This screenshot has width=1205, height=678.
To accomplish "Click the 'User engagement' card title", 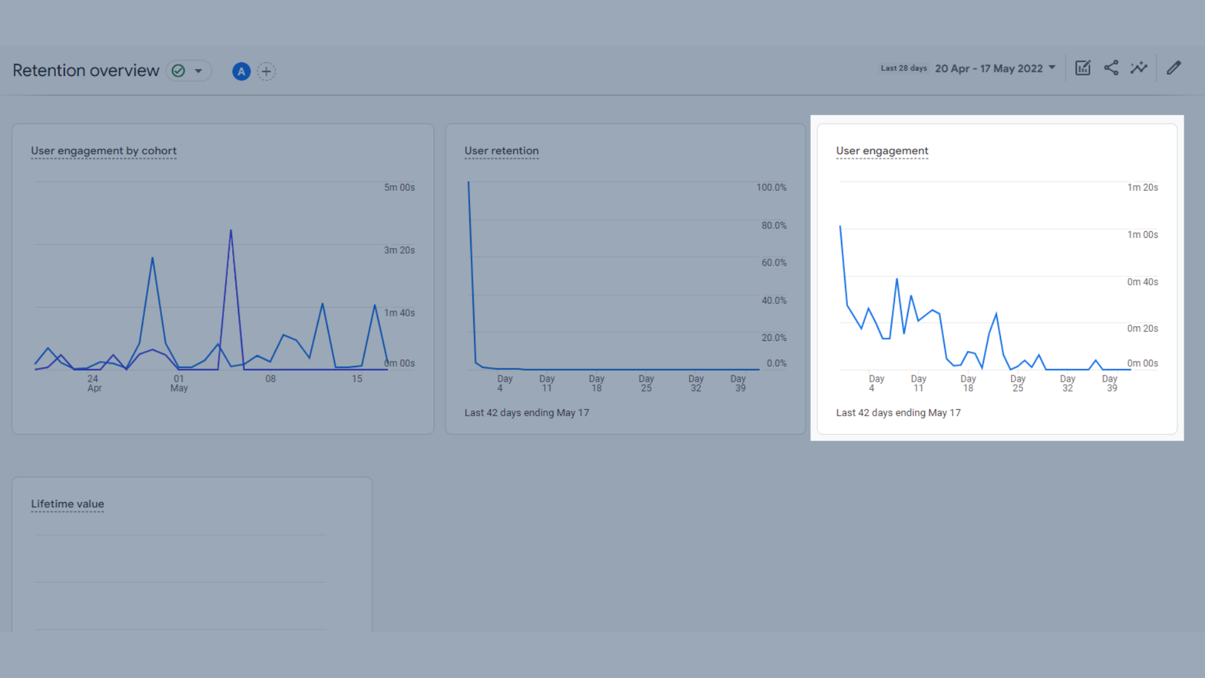I will coord(882,151).
